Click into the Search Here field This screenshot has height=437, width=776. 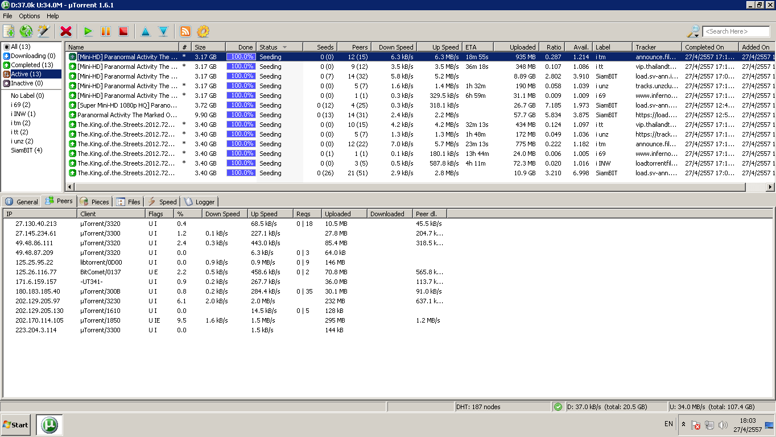coord(736,31)
